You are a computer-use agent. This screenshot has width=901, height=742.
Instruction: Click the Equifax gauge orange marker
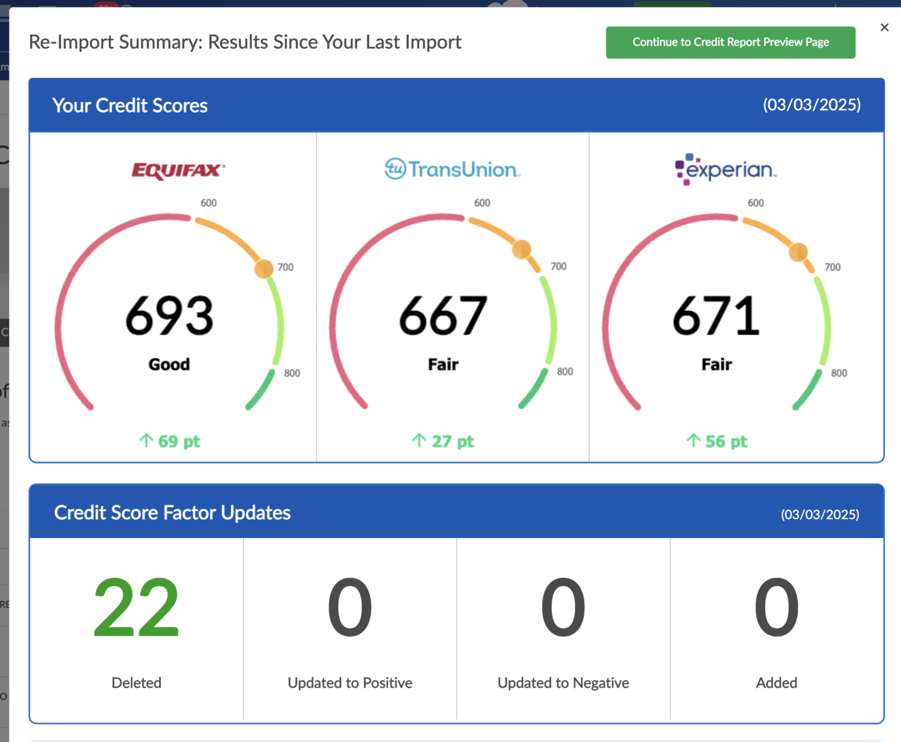tap(264, 269)
